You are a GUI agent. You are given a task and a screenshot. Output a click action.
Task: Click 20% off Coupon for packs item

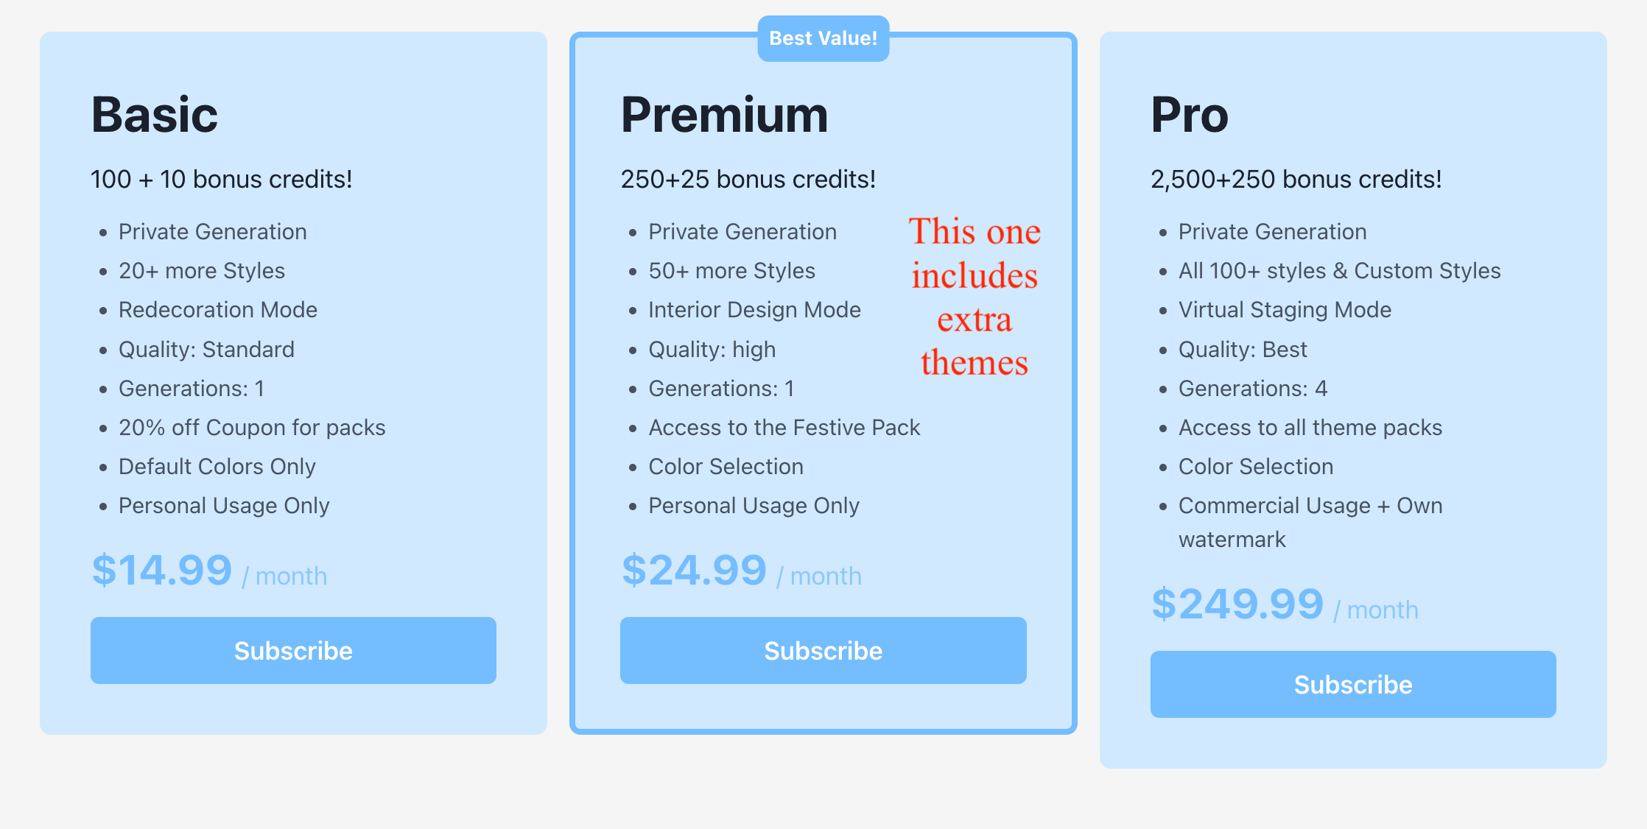coord(252,428)
